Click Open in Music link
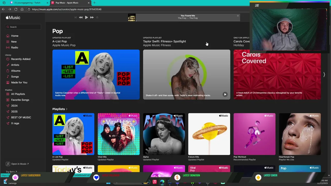This screenshot has width=331, height=186. click(x=17, y=164)
